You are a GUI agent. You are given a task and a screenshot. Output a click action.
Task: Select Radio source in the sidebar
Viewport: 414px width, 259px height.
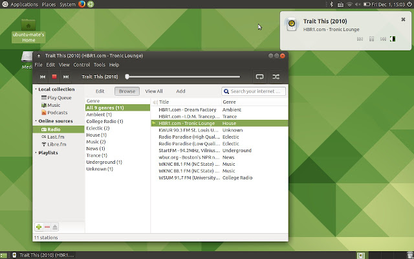[59, 129]
